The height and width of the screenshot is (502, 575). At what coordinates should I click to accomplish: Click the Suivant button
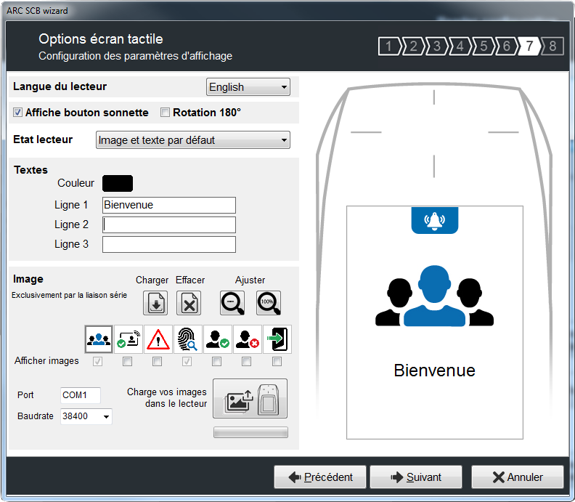point(415,477)
